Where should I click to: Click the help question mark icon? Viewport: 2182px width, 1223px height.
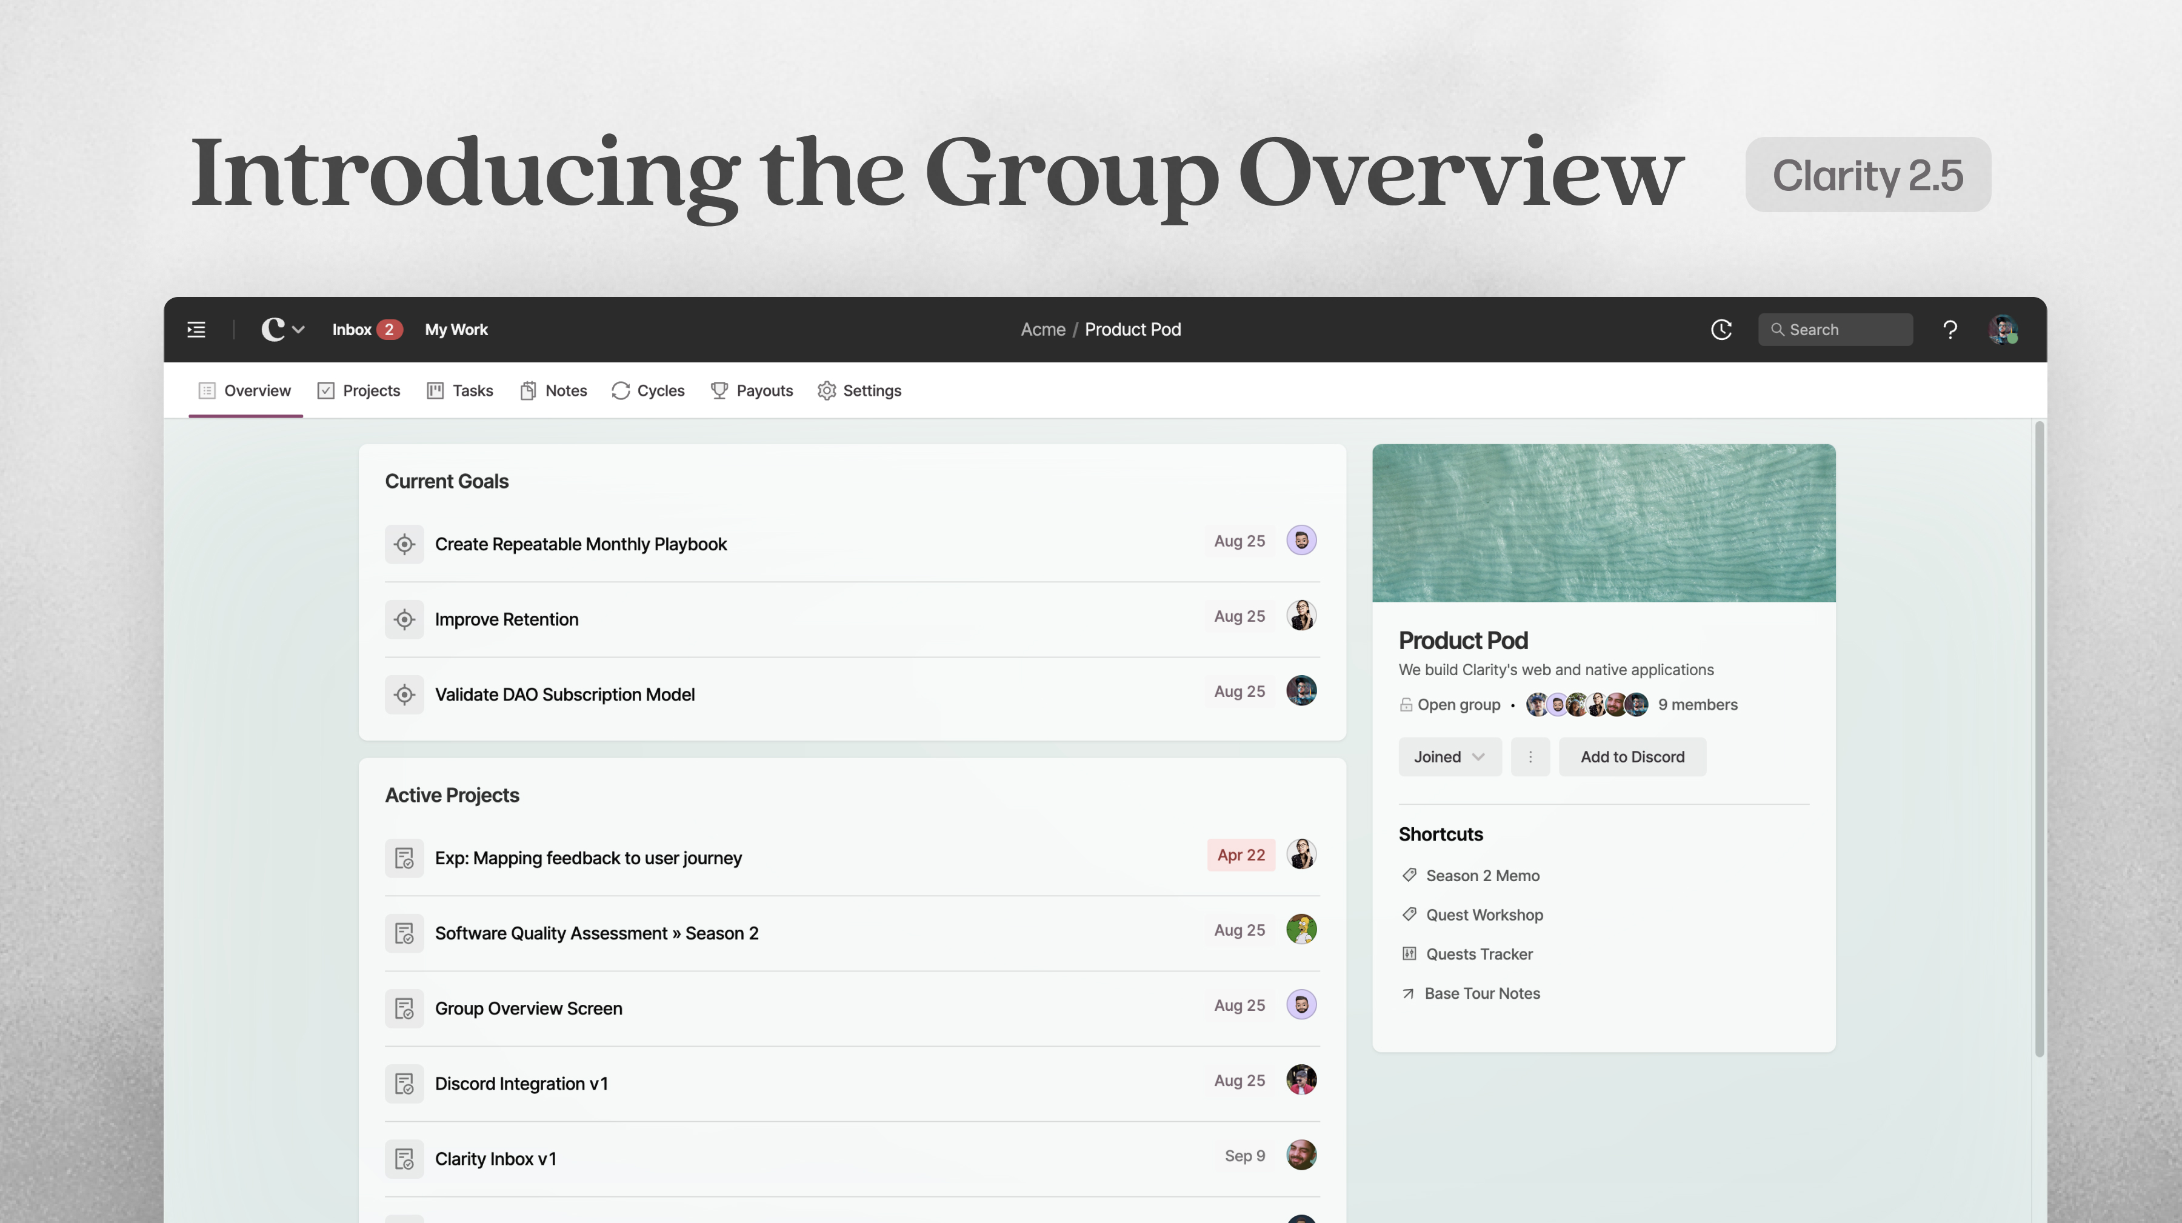click(x=1949, y=330)
